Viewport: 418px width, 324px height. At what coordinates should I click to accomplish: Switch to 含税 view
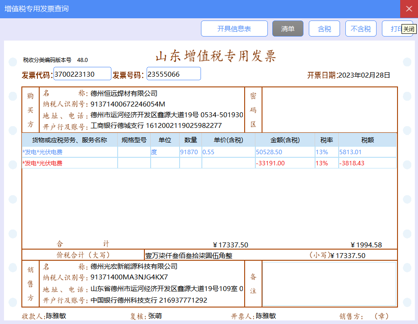324,29
